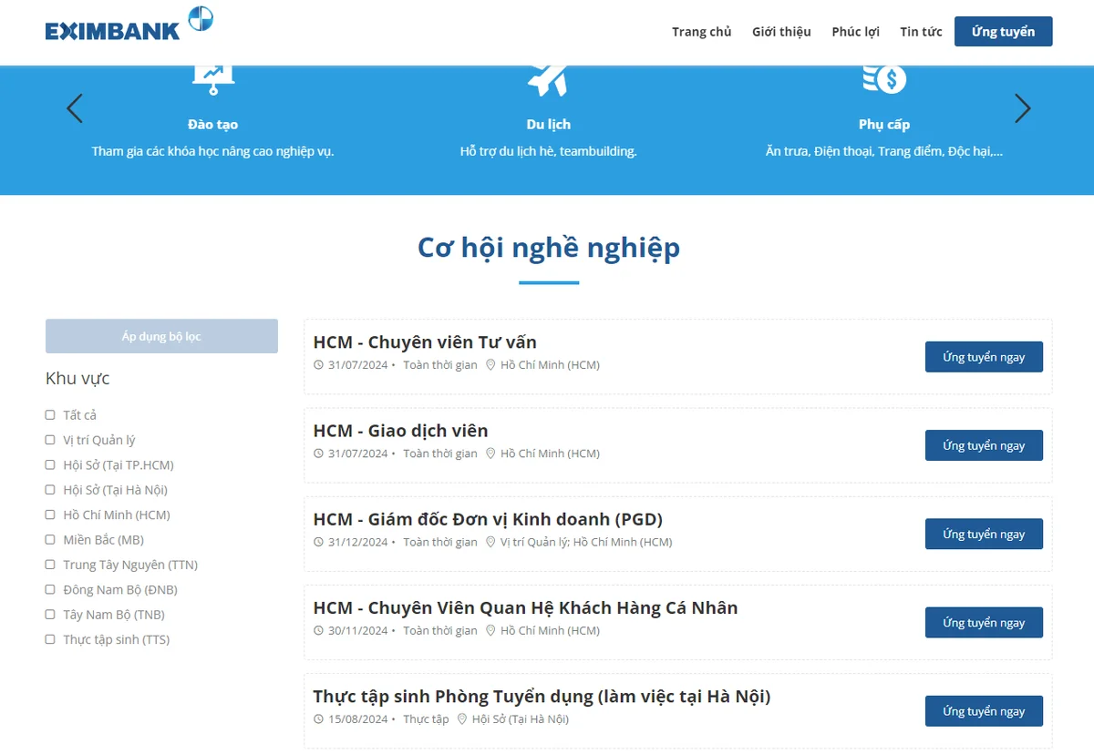Click "Tham gia các khóa học nâng cao nghiệp vụ."
This screenshot has height=754, width=1094.
(213, 151)
